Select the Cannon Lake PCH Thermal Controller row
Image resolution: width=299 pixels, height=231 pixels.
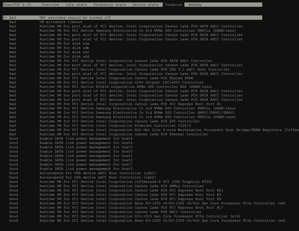pos(109,134)
